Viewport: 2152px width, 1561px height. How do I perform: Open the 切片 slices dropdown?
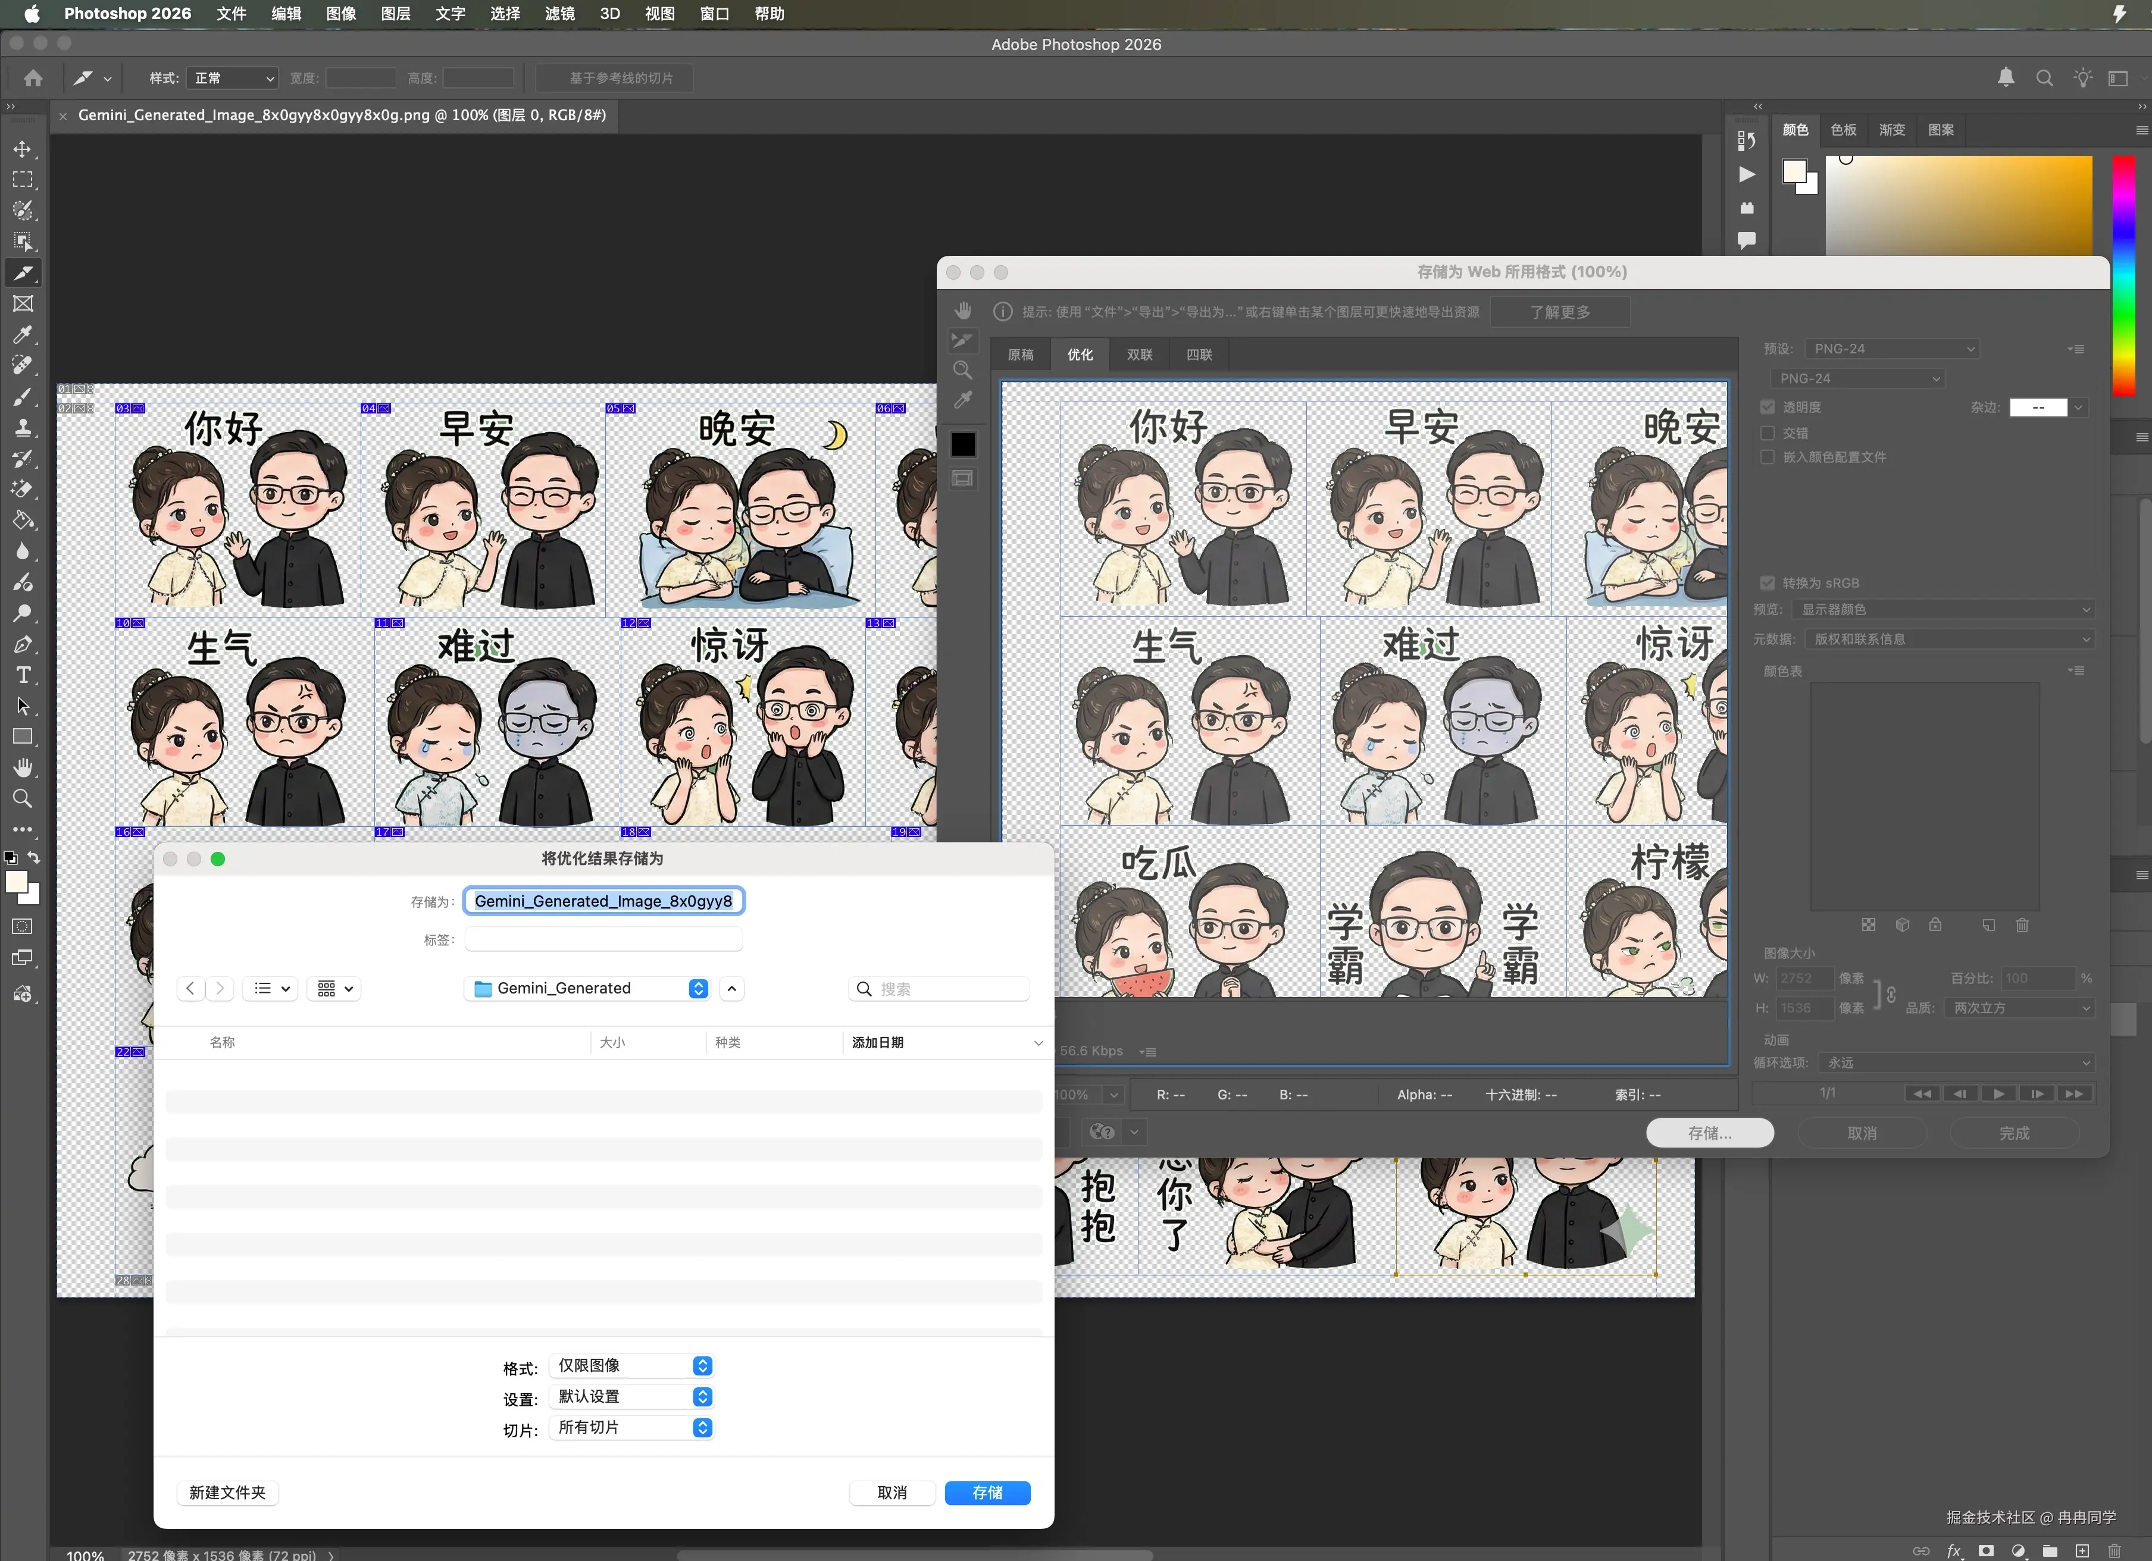point(632,1427)
